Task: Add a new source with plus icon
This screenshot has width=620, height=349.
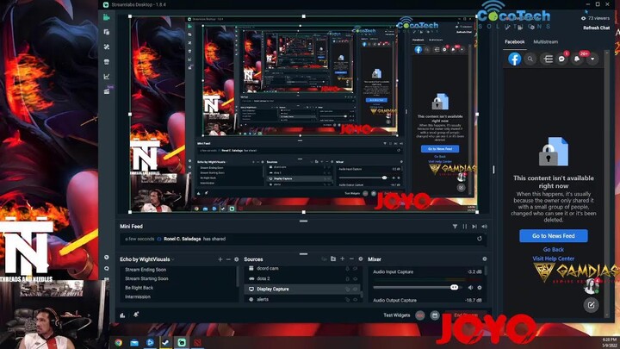Action: [x=343, y=259]
